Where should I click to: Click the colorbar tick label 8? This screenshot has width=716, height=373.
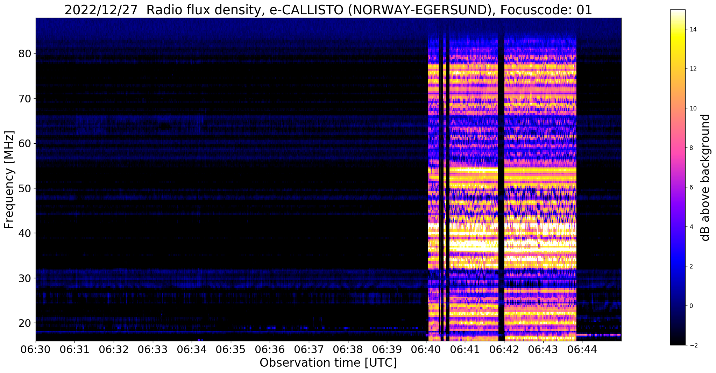(x=691, y=148)
